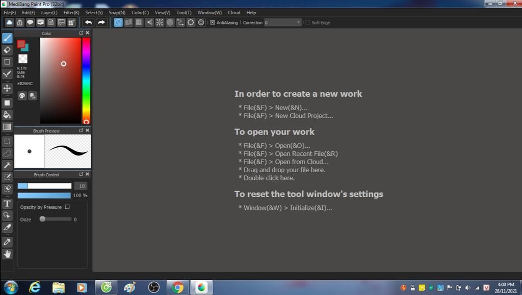The height and width of the screenshot is (295, 522).
Task: Open the Layer(L) menu
Action: pyautogui.click(x=49, y=12)
